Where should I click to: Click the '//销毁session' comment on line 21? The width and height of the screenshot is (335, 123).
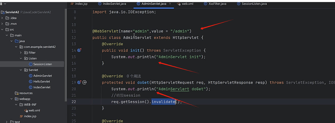tap(126, 95)
